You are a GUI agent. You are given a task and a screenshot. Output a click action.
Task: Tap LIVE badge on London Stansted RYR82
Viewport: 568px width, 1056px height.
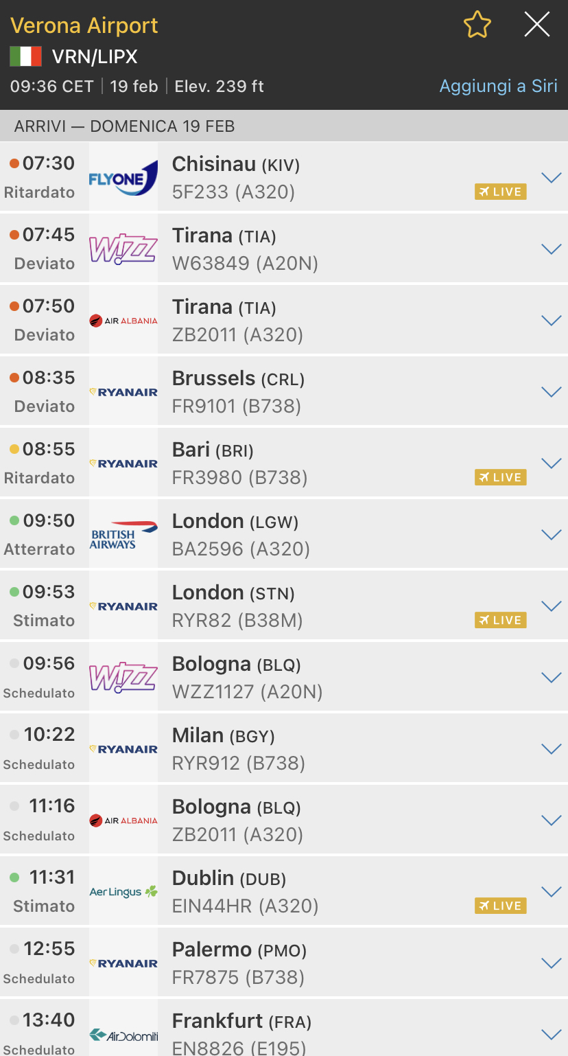point(501,621)
